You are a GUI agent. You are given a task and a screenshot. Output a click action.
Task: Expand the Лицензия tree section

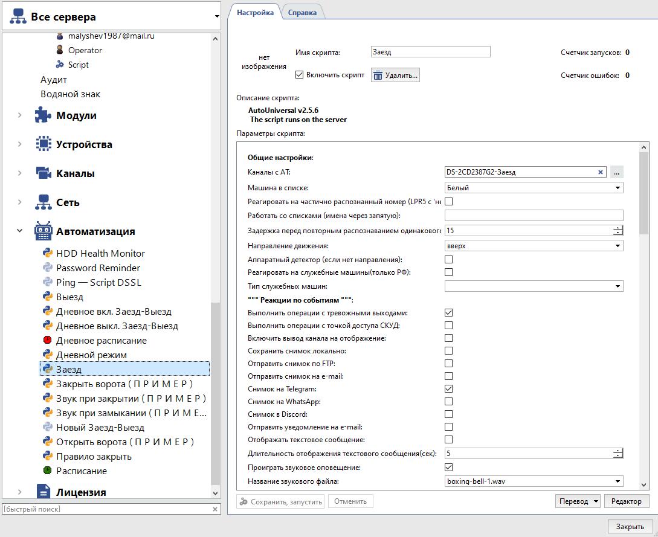[x=19, y=492]
